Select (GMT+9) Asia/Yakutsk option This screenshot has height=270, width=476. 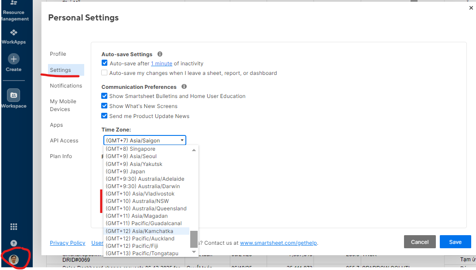[x=147, y=164]
